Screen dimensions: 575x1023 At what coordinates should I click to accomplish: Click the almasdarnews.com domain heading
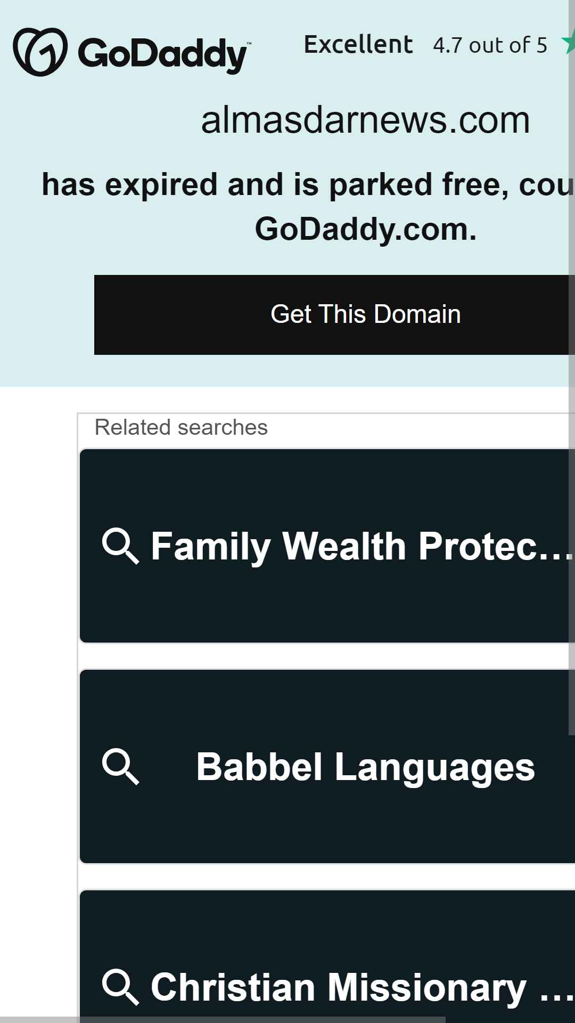pos(366,120)
